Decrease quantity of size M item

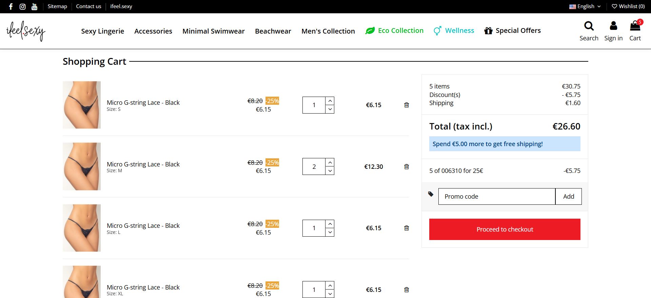(330, 171)
